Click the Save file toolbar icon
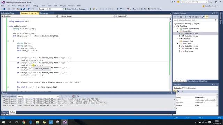Screen dimensions: 223x125 tap(21, 9)
